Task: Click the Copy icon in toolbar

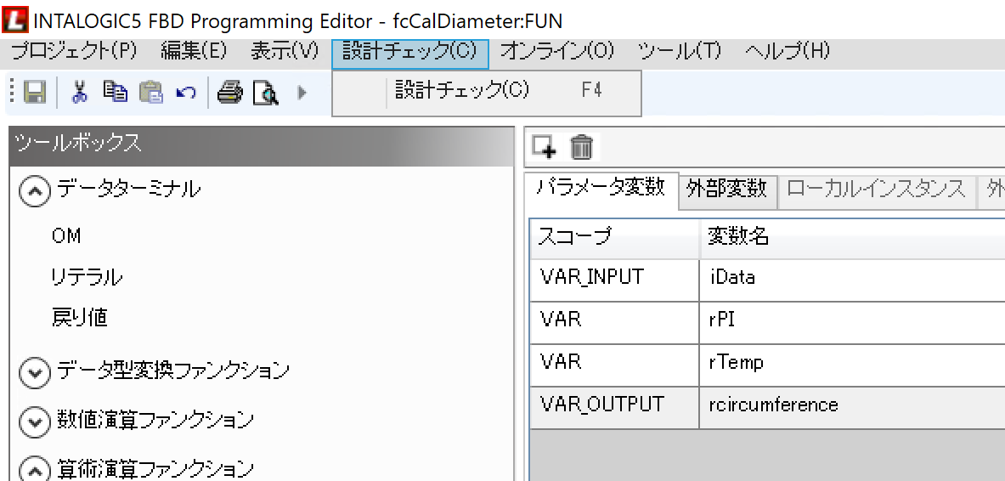Action: point(115,93)
